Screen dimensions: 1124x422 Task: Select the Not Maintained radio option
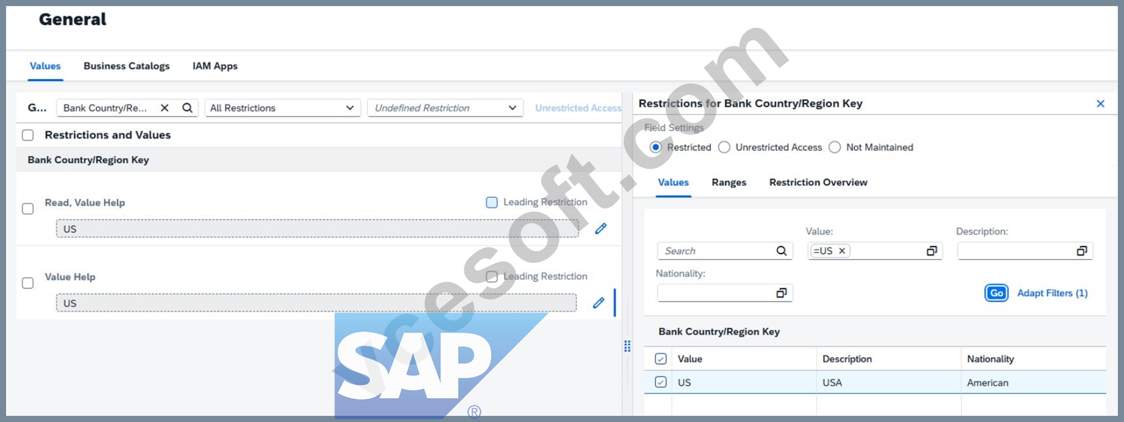[835, 148]
